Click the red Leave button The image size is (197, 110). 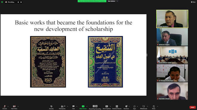pyautogui.click(x=193, y=107)
